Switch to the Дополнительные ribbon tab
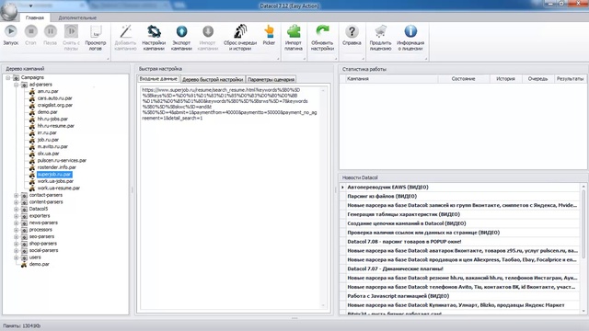 coord(77,17)
